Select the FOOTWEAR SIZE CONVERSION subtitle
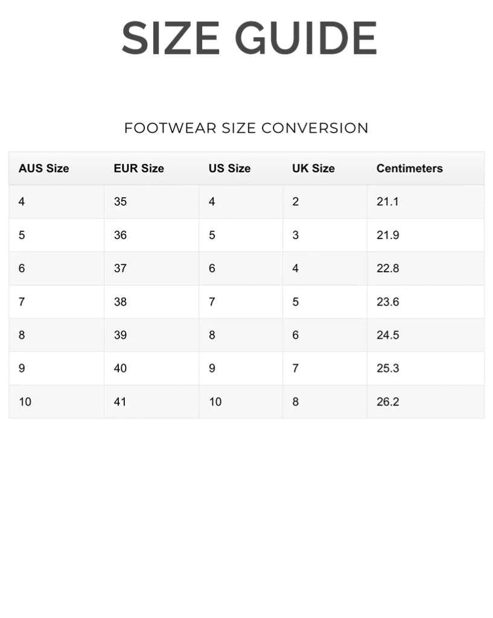 [246, 128]
